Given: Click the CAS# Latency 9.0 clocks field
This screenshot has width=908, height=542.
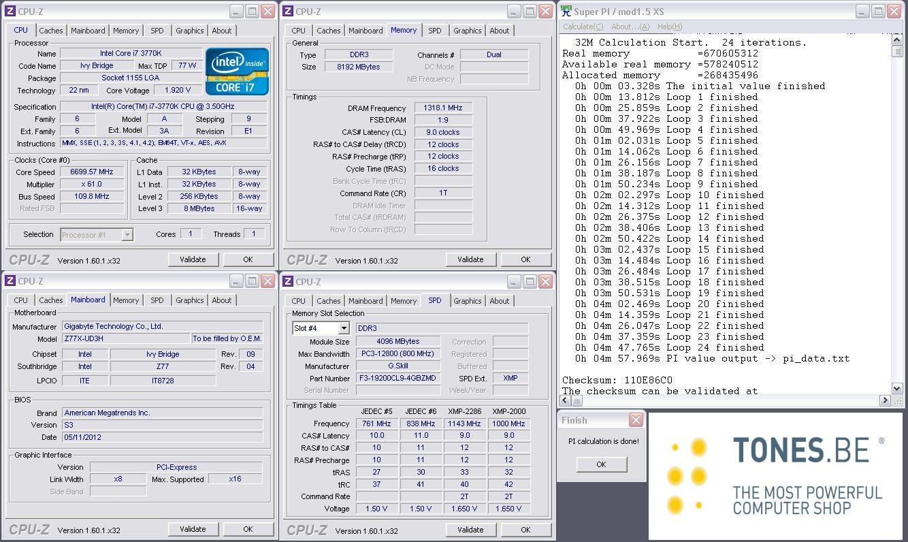Looking at the screenshot, I should click(443, 132).
